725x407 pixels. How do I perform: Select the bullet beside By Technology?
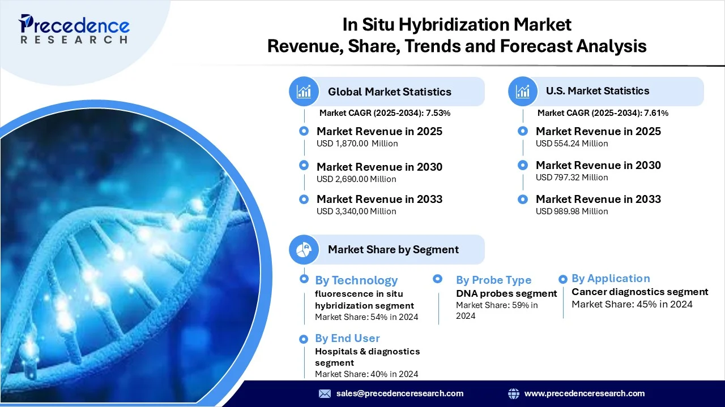coord(304,279)
